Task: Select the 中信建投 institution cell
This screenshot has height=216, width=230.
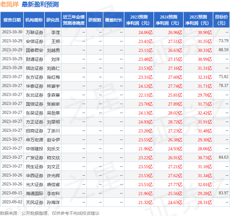Action: click(x=35, y=149)
